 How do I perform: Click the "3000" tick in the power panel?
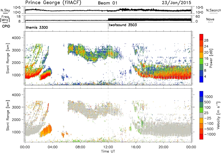tap(16, 50)
